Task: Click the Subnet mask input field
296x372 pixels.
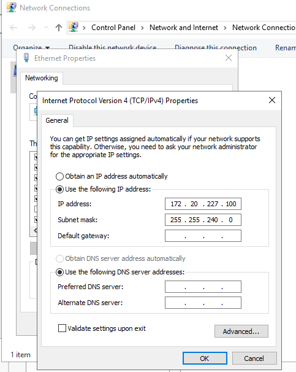Action: pyautogui.click(x=203, y=220)
